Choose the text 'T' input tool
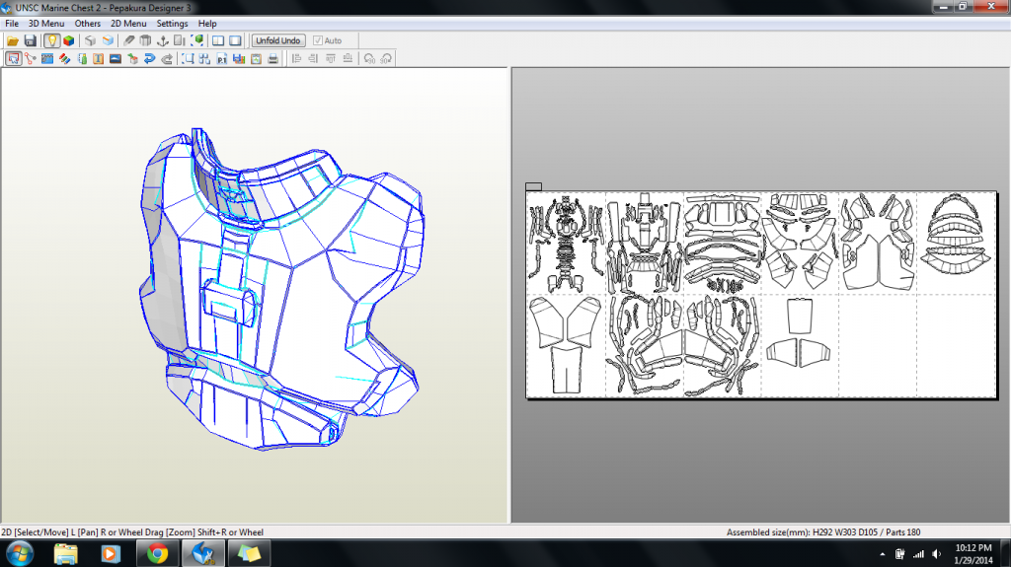1011x567 pixels. point(98,58)
